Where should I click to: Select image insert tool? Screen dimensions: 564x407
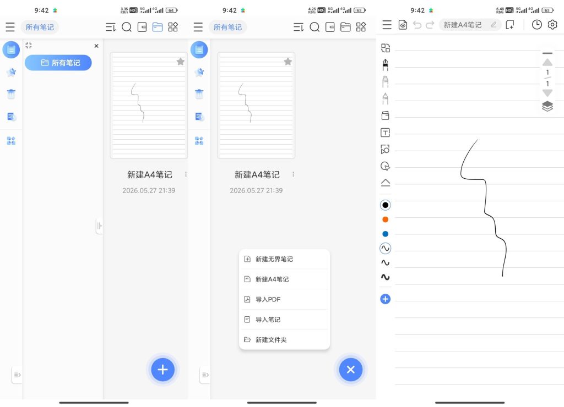385,149
